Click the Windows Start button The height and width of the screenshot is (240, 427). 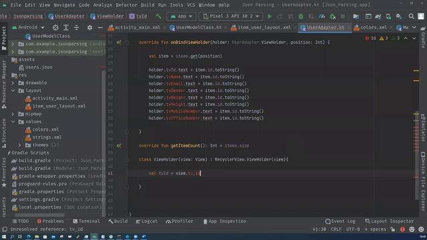4,237
